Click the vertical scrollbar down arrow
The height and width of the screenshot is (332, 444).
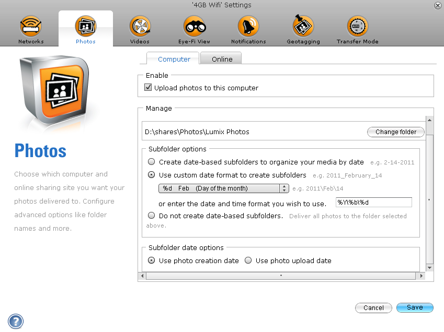pos(429,268)
